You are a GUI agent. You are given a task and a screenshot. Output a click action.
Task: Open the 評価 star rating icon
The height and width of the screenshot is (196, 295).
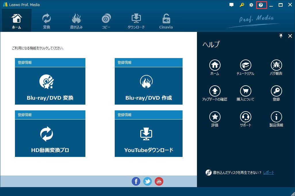[214, 117]
